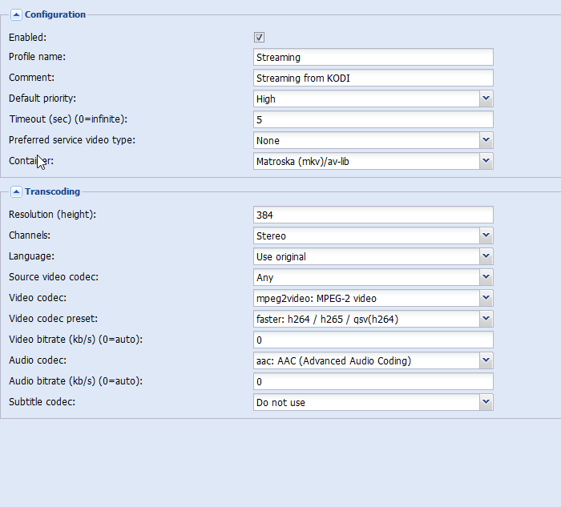
Task: Click the Transcoding section title
Action: click(x=52, y=191)
